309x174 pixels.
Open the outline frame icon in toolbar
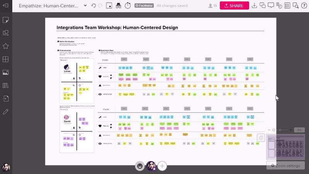click(109, 5)
